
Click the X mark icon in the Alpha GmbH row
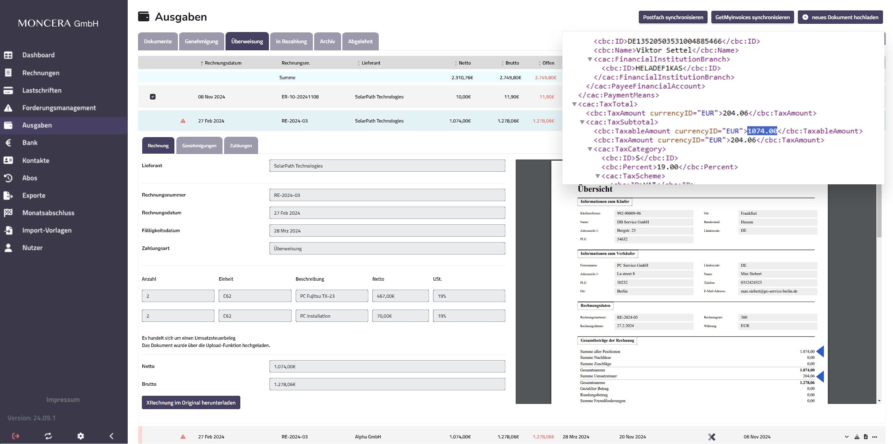pos(712,437)
